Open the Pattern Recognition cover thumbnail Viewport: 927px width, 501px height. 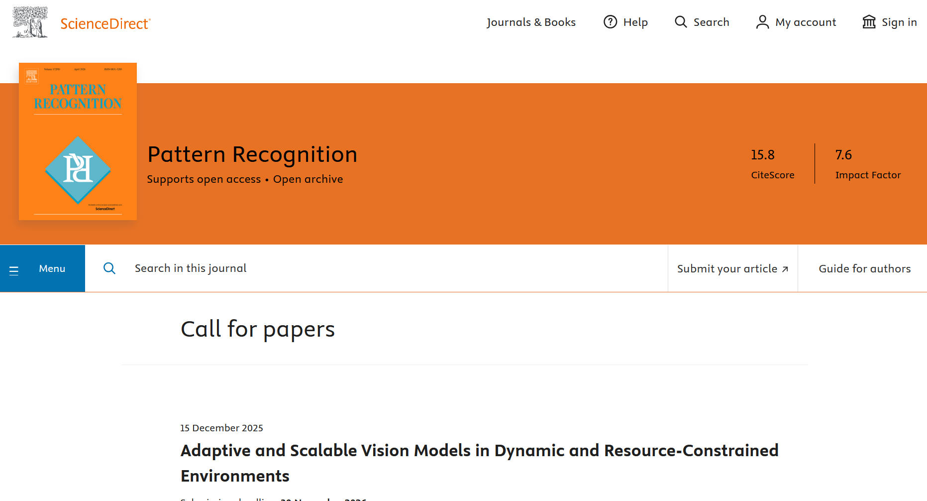(78, 141)
